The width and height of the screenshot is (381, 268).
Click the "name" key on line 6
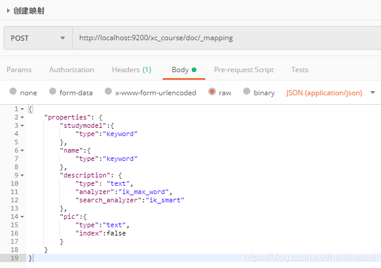pyautogui.click(x=71, y=151)
